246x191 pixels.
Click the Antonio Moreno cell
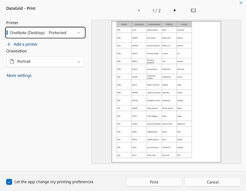(x=154, y=45)
